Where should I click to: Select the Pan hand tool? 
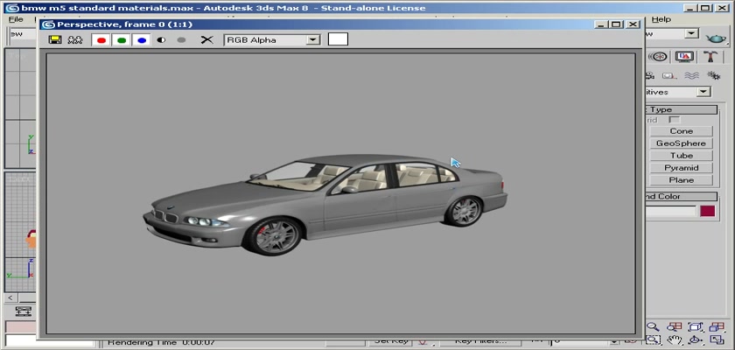point(675,339)
